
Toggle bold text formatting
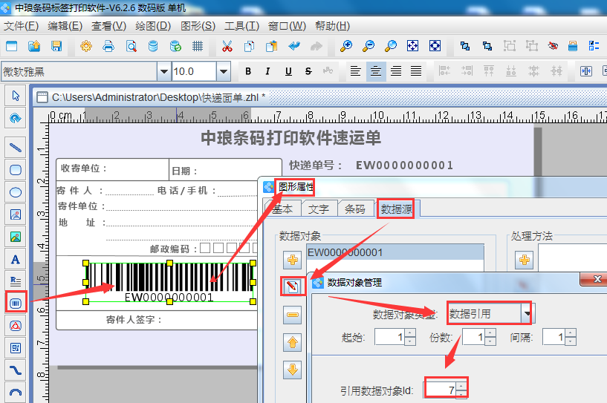click(248, 71)
